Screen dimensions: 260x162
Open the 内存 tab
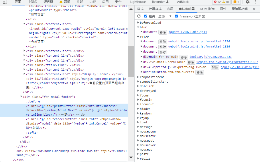coord(92,2)
